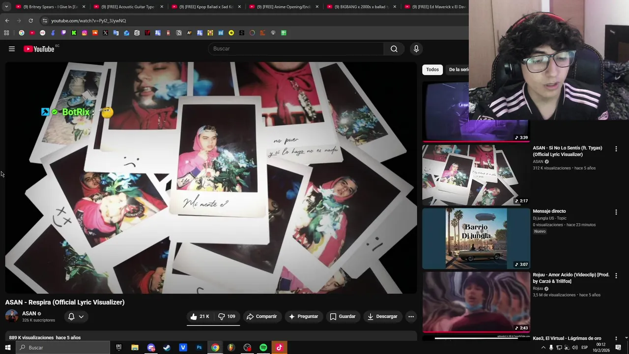
Task: Select the Todos filter chip
Action: point(432,70)
